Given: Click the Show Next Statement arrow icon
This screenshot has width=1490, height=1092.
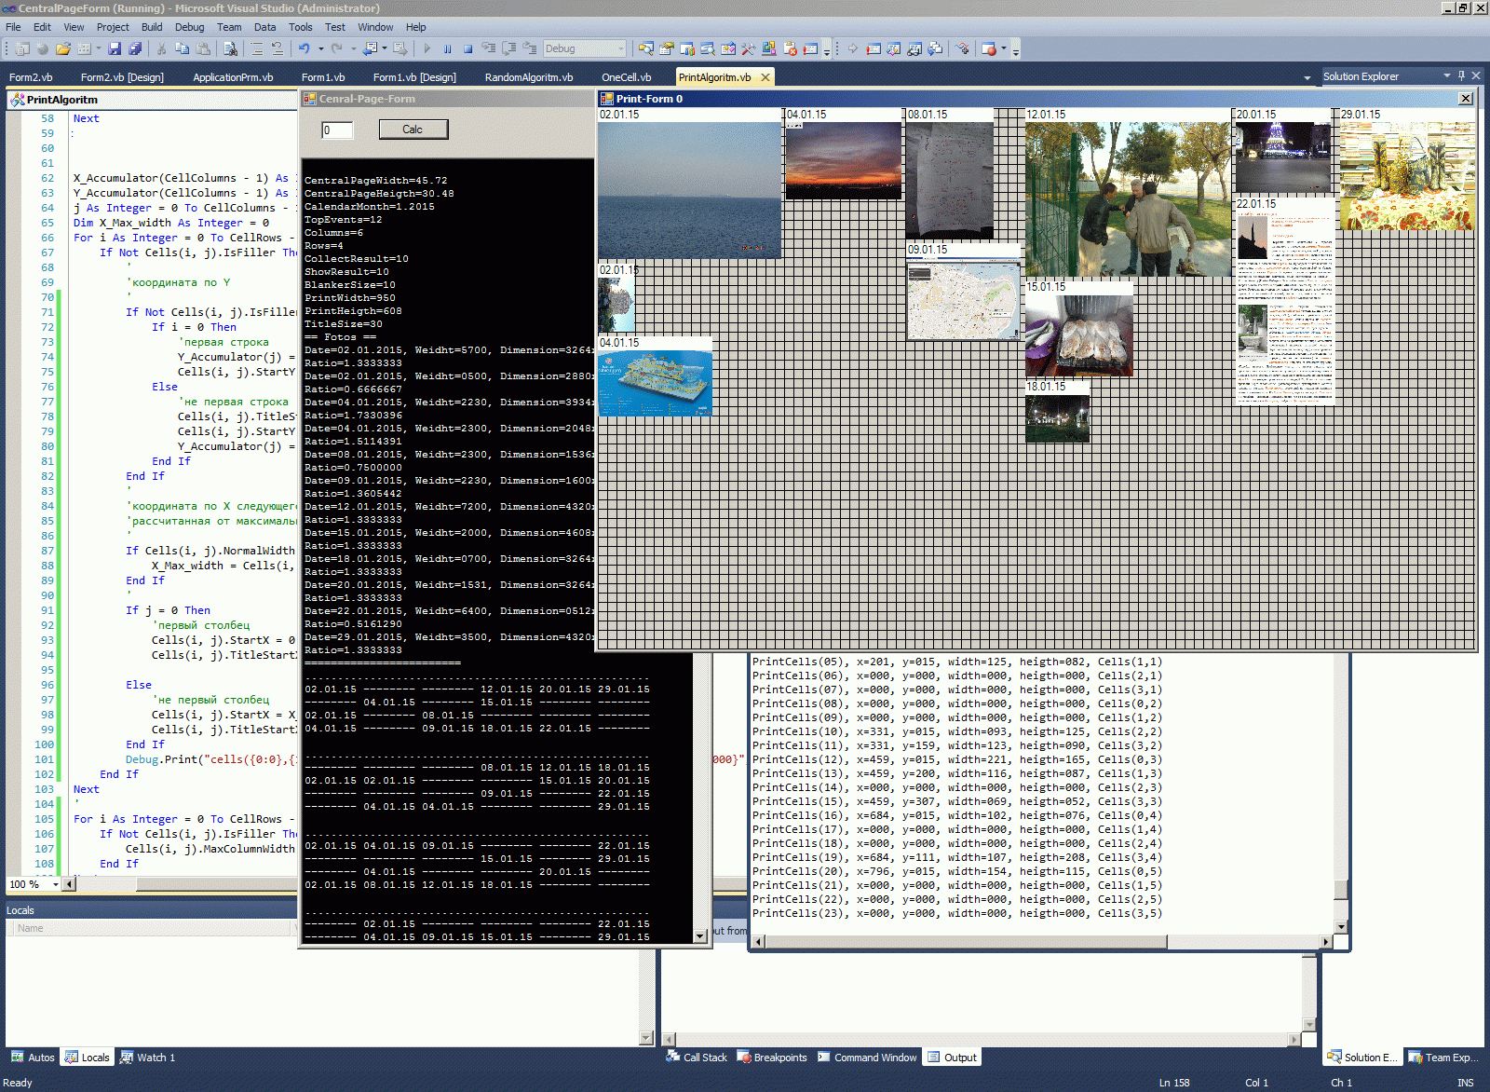Looking at the screenshot, I should tap(852, 48).
